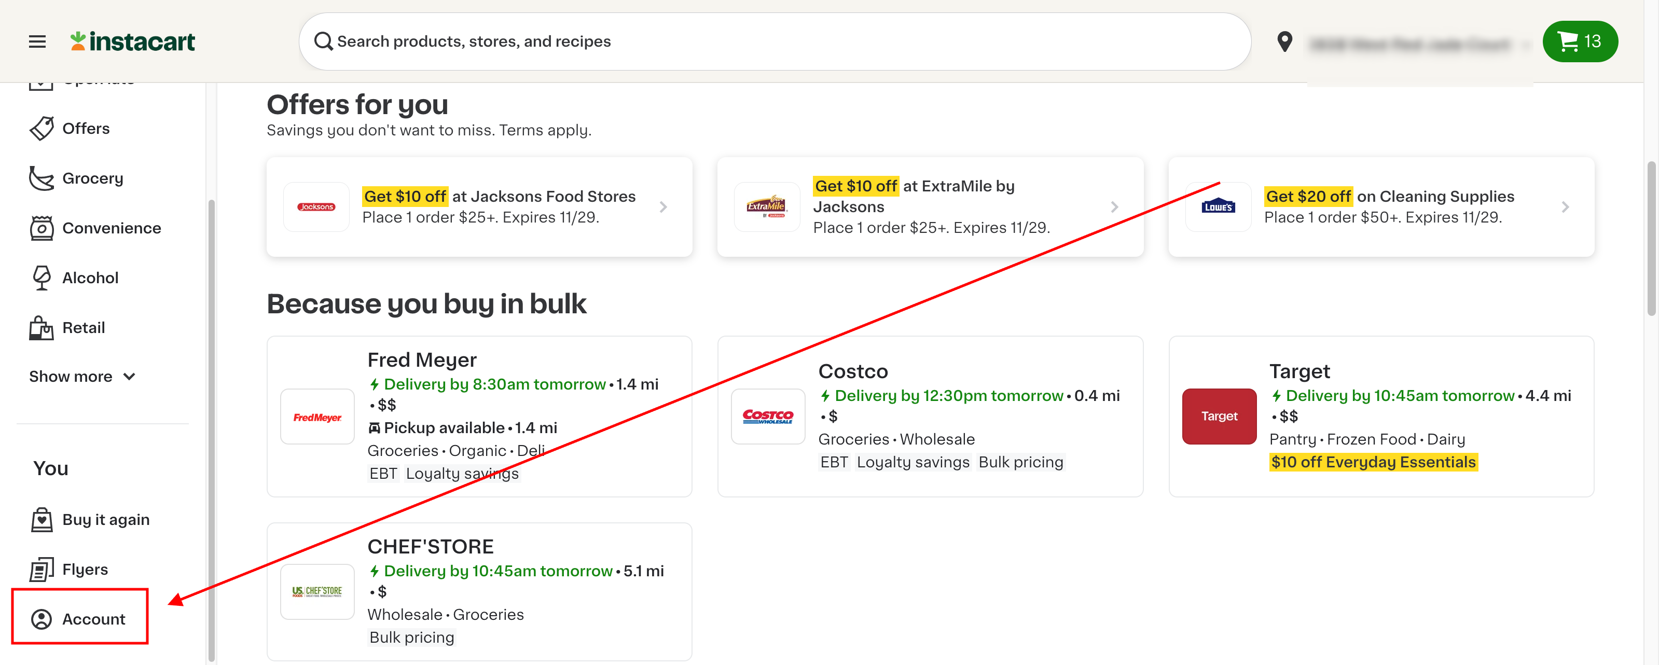
Task: Click CHEF'STORE delivery lightning icon
Action: pos(374,571)
